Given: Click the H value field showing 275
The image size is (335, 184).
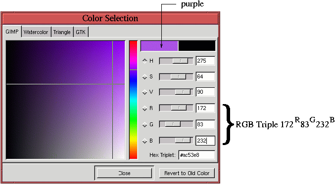Looking at the screenshot, I should point(205,61).
